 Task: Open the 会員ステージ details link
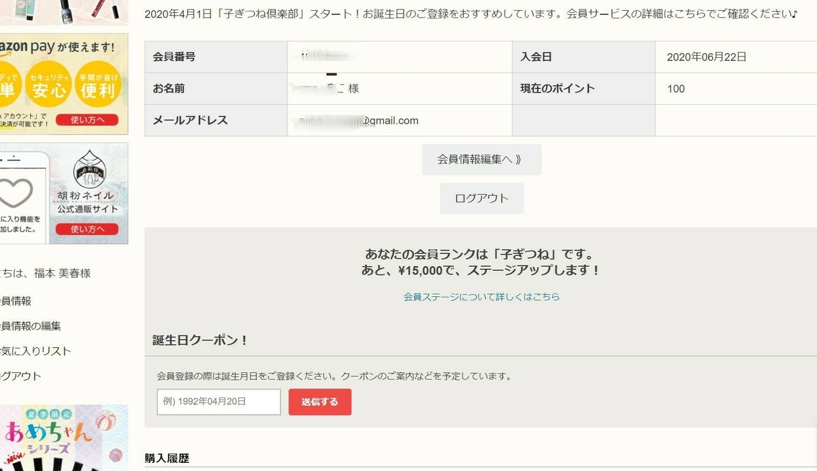pyautogui.click(x=481, y=296)
